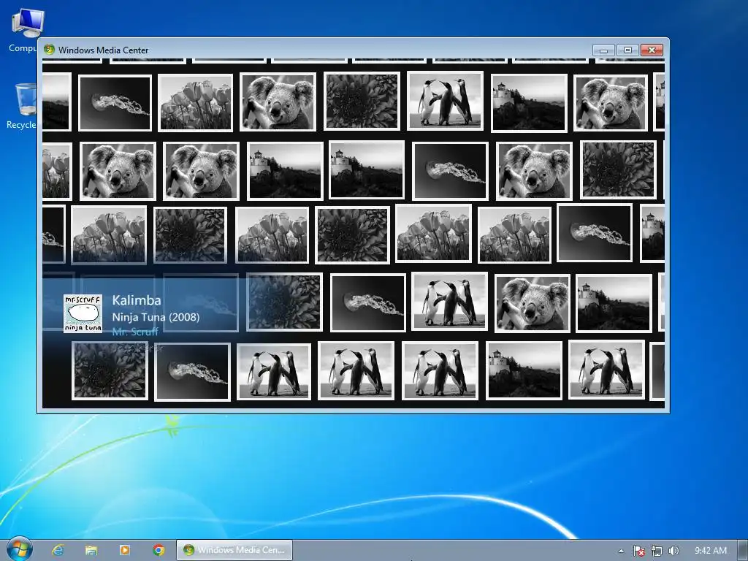Select lighthouse thumbnail between two penguins photos

tap(524, 370)
